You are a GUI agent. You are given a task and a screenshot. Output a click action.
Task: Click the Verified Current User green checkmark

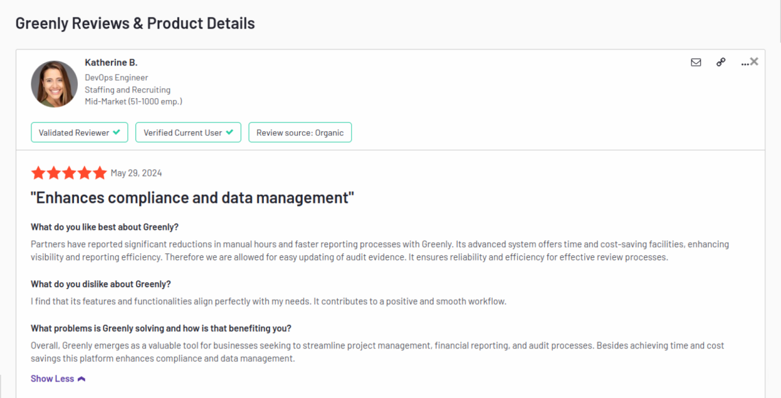coord(229,132)
